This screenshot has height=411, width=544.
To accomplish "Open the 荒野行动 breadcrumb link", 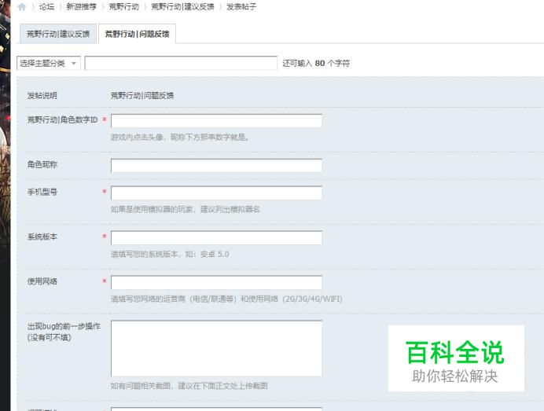I will (124, 6).
